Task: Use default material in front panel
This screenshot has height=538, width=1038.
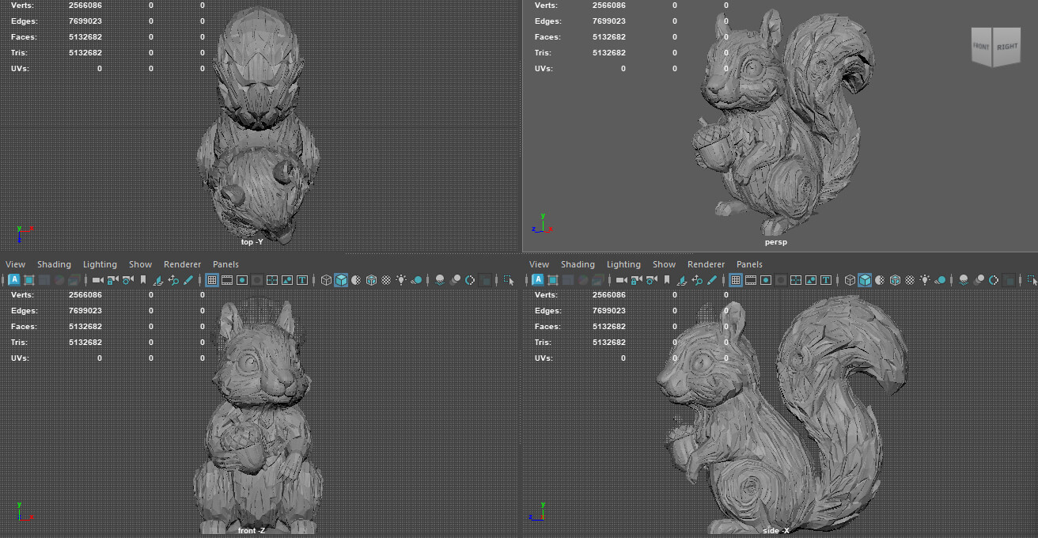Action: tap(356, 280)
